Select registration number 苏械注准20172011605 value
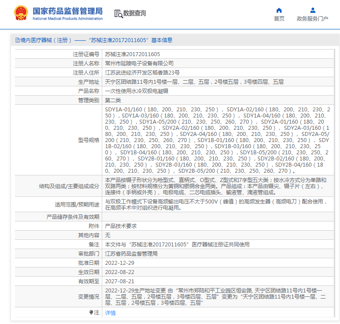 tap(132, 54)
